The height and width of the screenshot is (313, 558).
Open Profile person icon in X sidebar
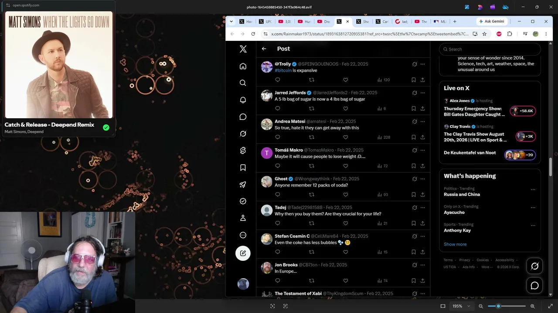(243, 218)
